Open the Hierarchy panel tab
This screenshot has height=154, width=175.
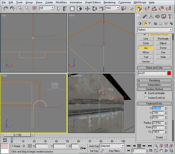point(151,16)
